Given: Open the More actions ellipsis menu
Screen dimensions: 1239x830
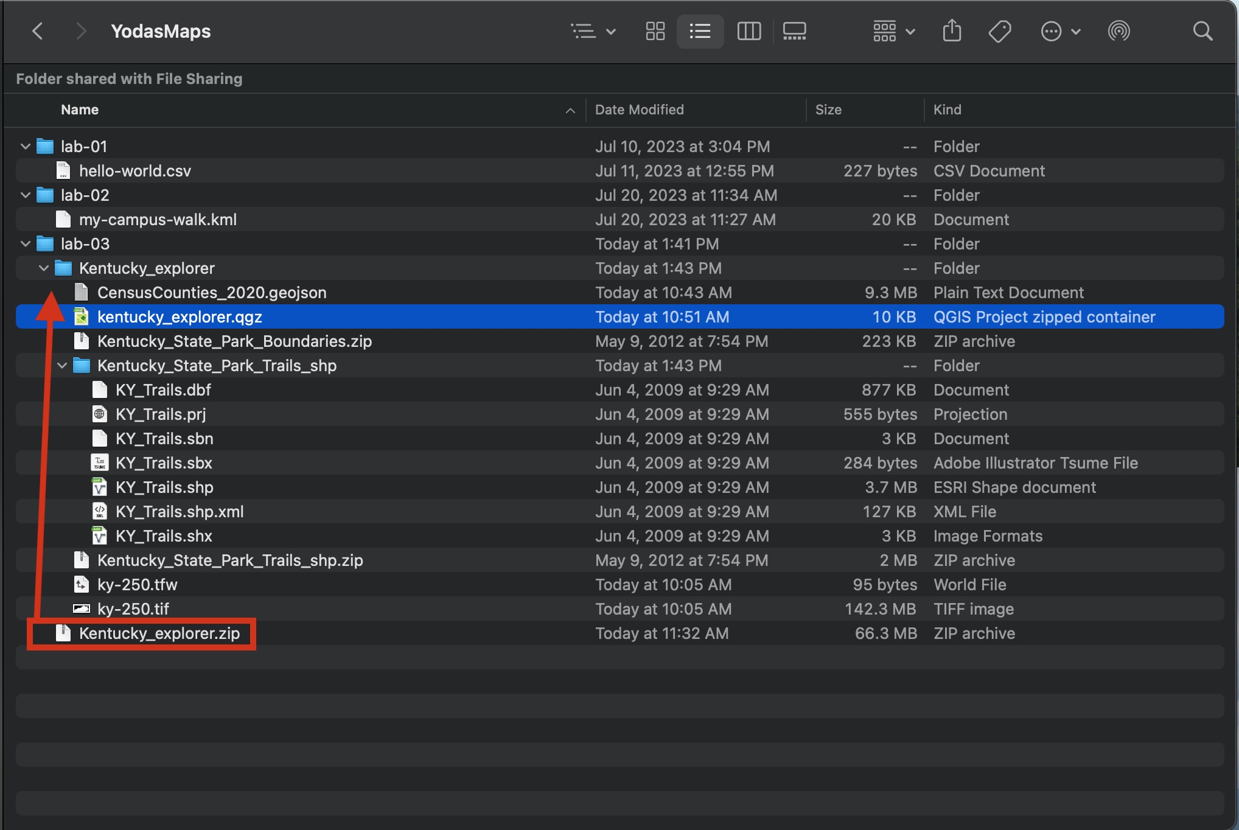Looking at the screenshot, I should 1060,31.
